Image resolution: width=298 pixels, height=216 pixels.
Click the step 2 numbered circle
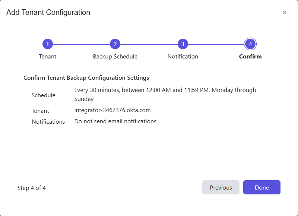pyautogui.click(x=115, y=44)
